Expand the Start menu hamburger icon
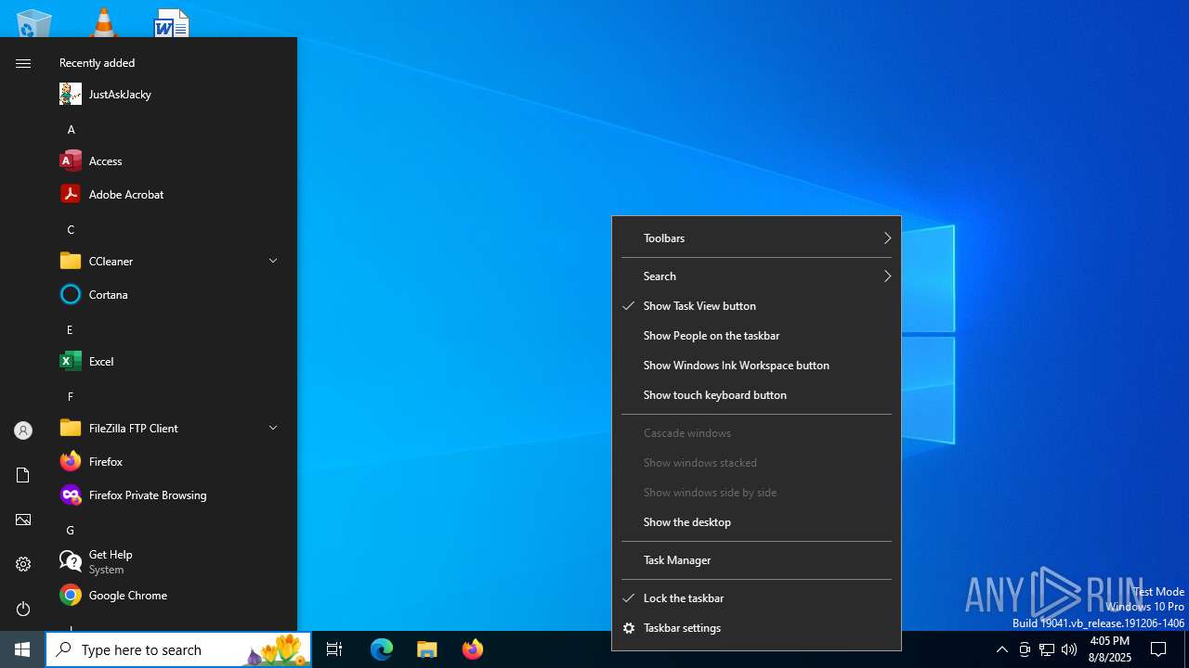1189x668 pixels. pos(23,63)
